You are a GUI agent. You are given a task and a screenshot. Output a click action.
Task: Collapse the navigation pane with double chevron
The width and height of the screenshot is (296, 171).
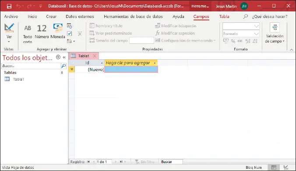64,57
